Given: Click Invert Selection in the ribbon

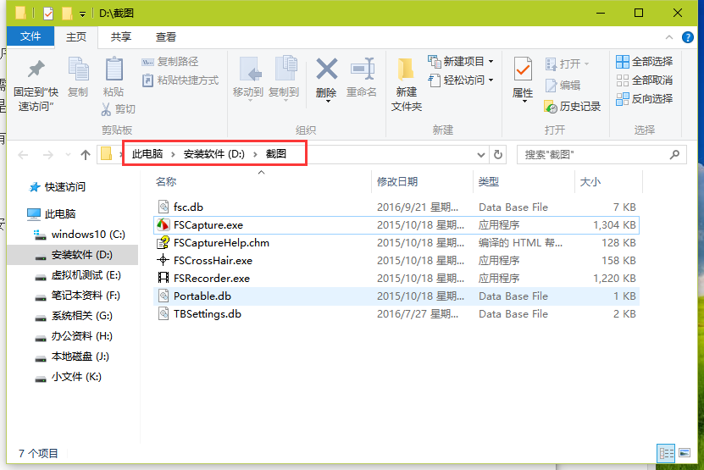Looking at the screenshot, I should coord(644,99).
